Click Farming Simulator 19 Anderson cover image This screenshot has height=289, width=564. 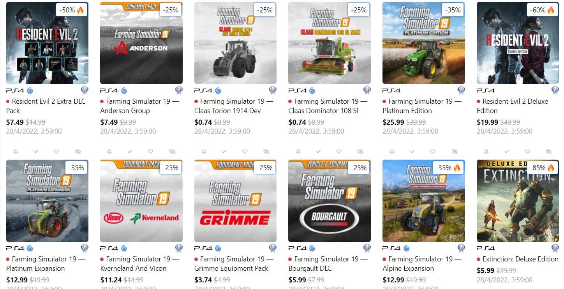click(141, 43)
